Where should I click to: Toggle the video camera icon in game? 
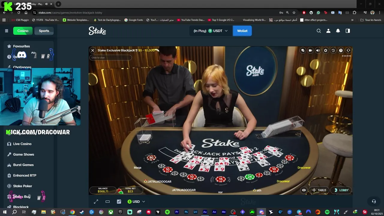(310, 50)
